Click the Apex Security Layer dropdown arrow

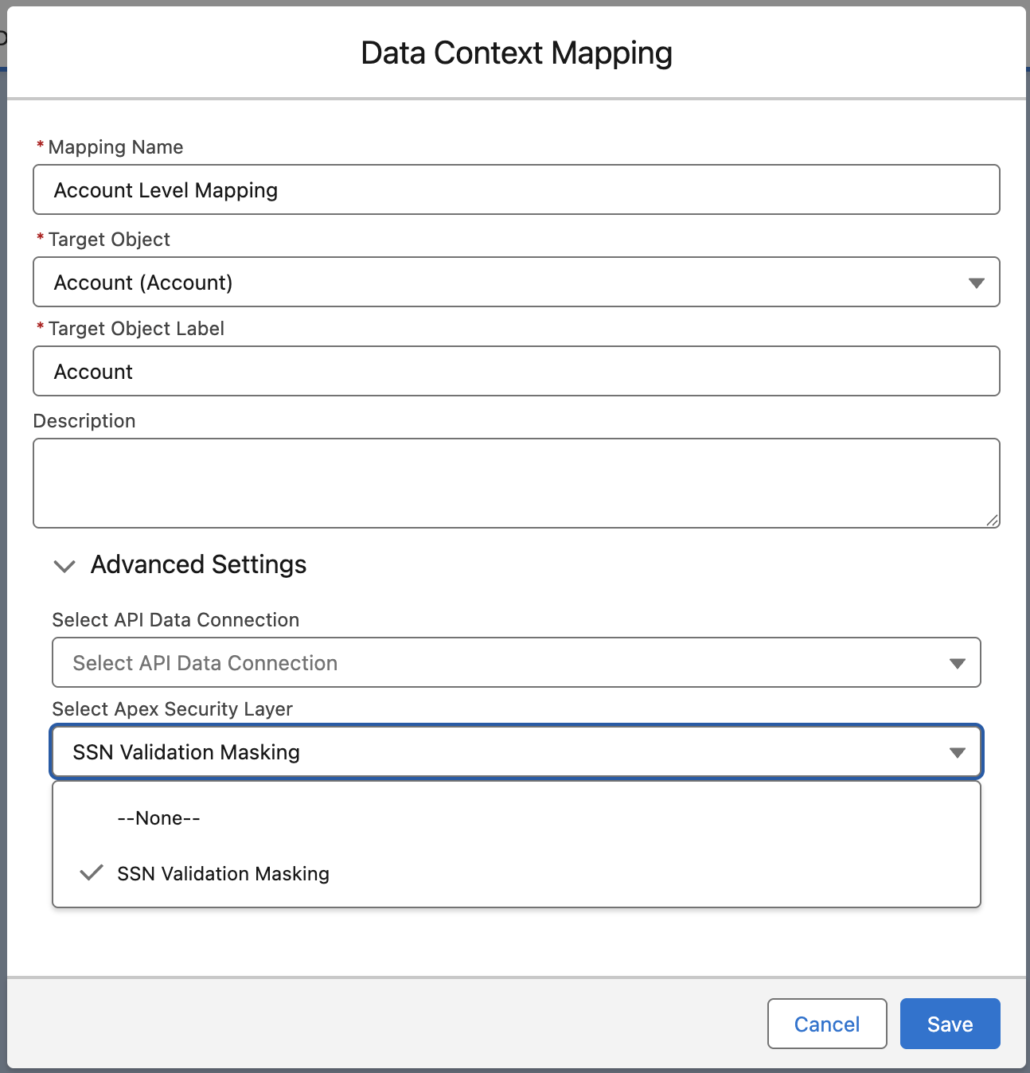[957, 752]
